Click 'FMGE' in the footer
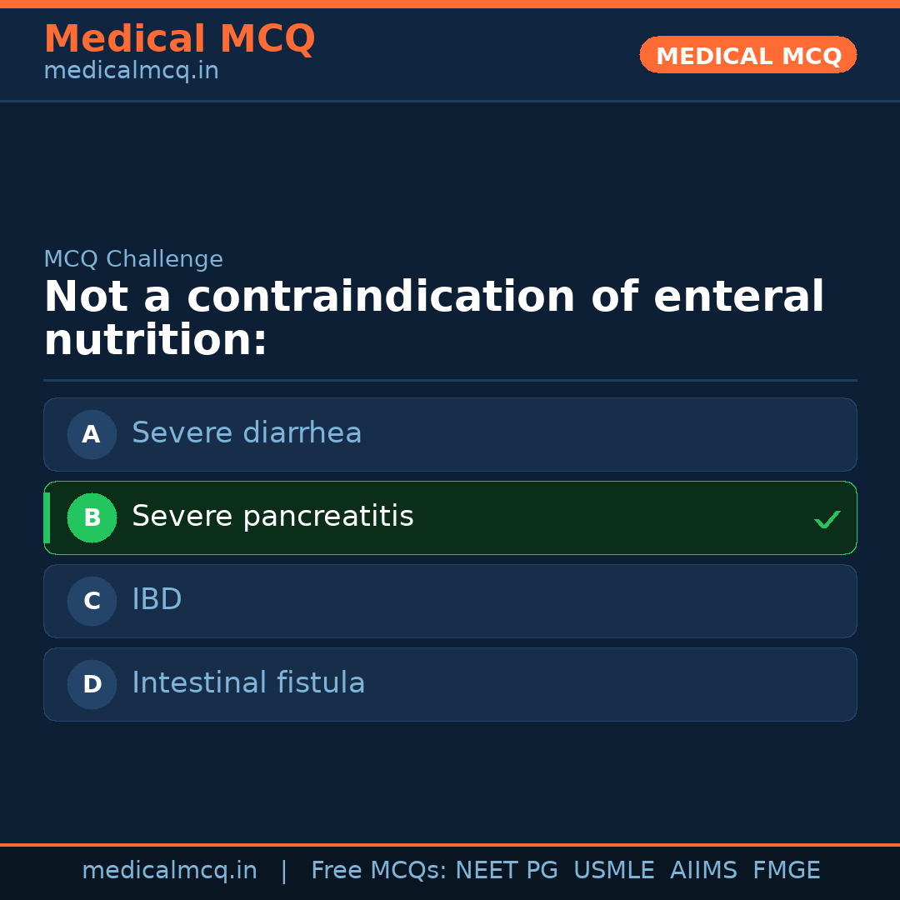 [x=786, y=871]
